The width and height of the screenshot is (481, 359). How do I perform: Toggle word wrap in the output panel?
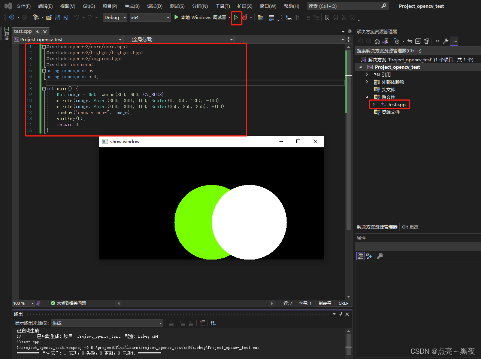[x=214, y=323]
